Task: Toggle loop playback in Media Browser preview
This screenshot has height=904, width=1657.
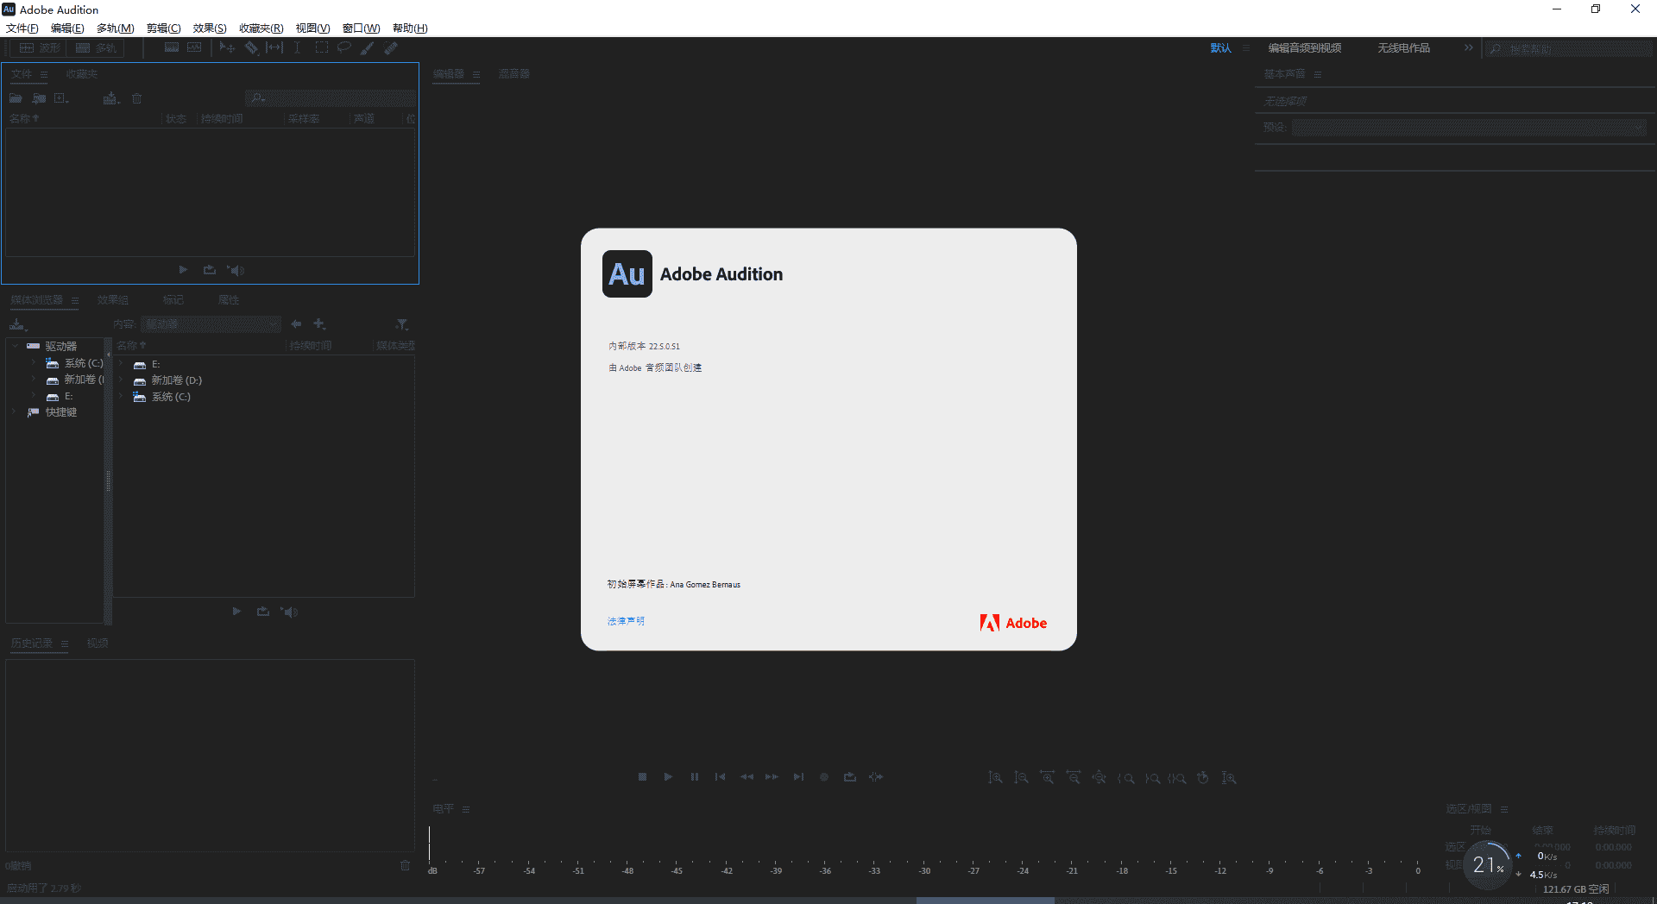Action: pyautogui.click(x=262, y=612)
